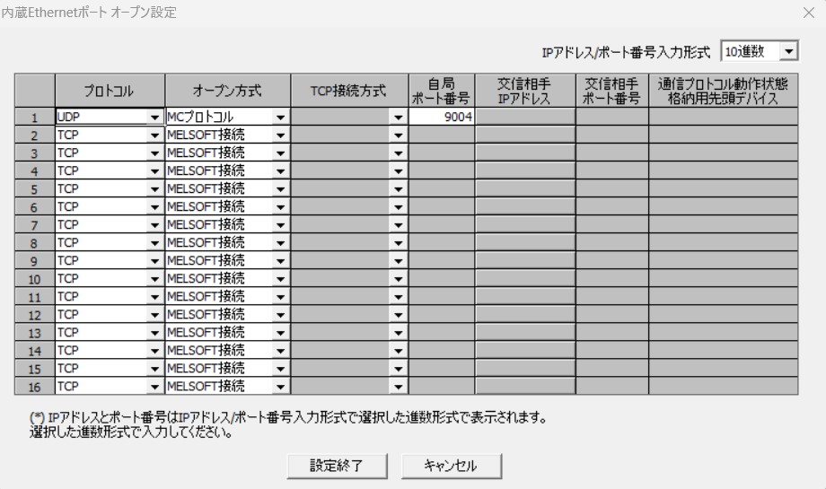Open row 8 protocol dropdown (TCP)
Image resolution: width=826 pixels, height=489 pixels.
[110, 242]
